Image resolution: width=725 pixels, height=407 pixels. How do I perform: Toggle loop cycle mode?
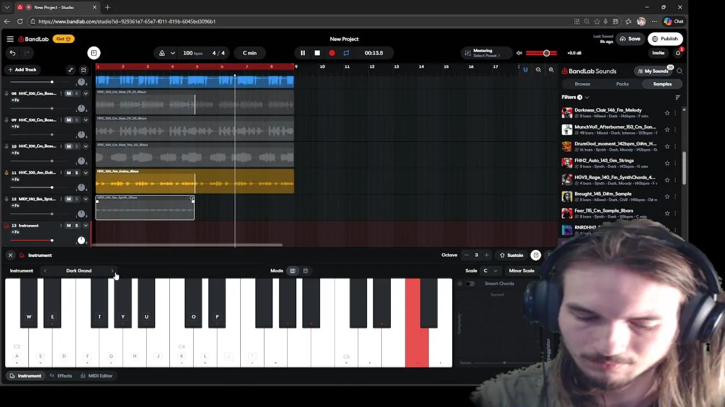pyautogui.click(x=346, y=53)
